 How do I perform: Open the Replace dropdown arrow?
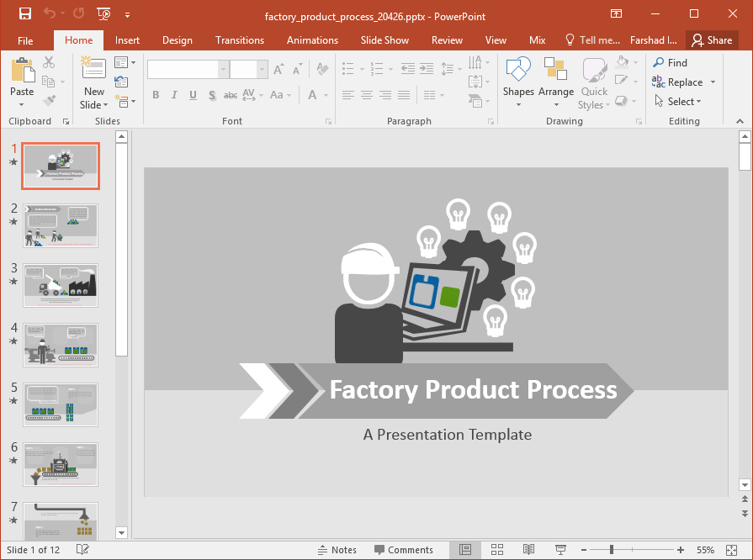[713, 82]
